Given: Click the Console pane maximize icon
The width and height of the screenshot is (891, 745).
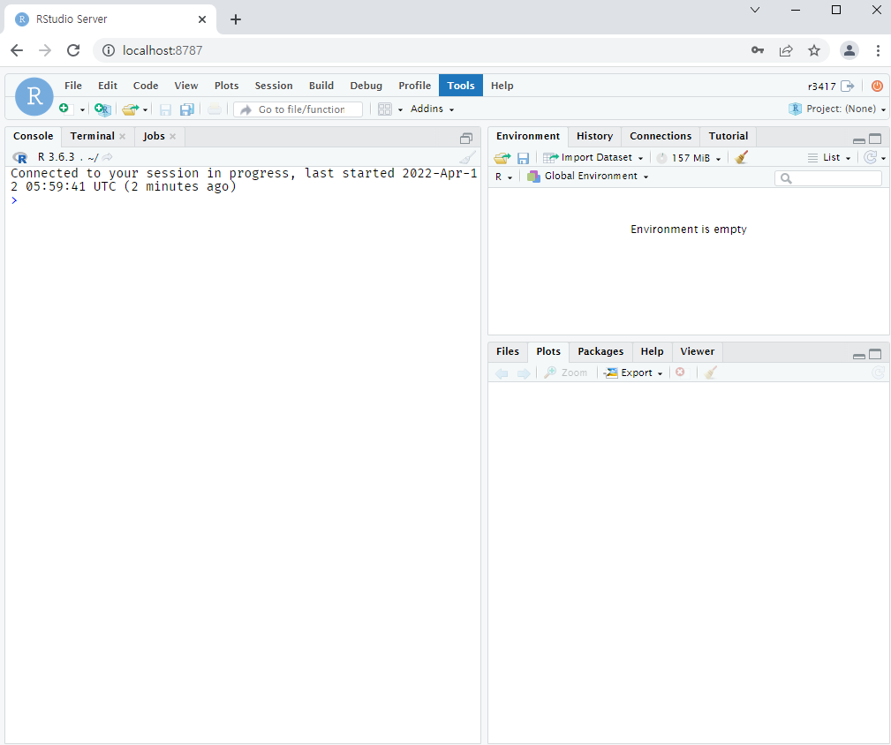Looking at the screenshot, I should [x=466, y=138].
